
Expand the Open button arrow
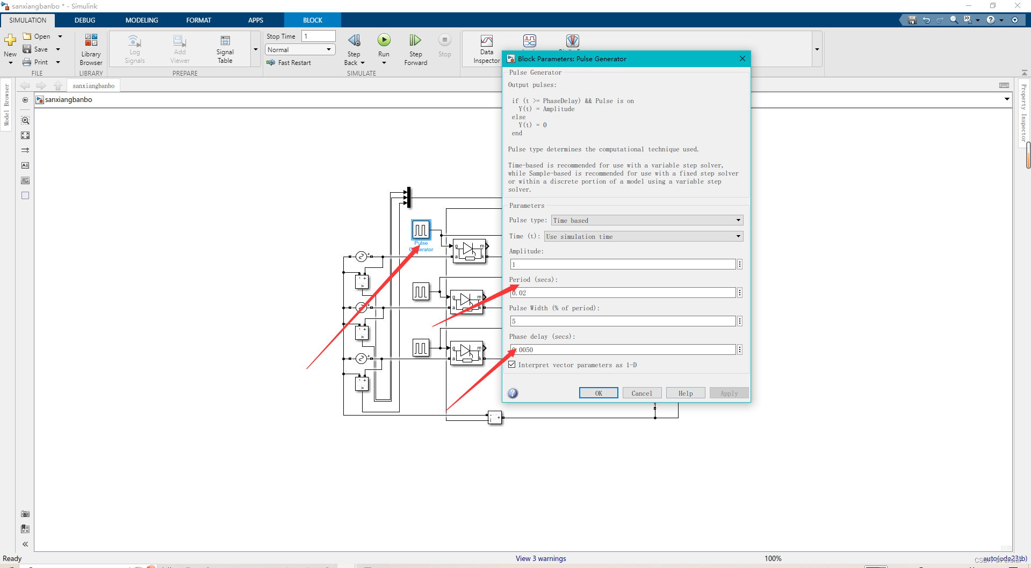(60, 37)
